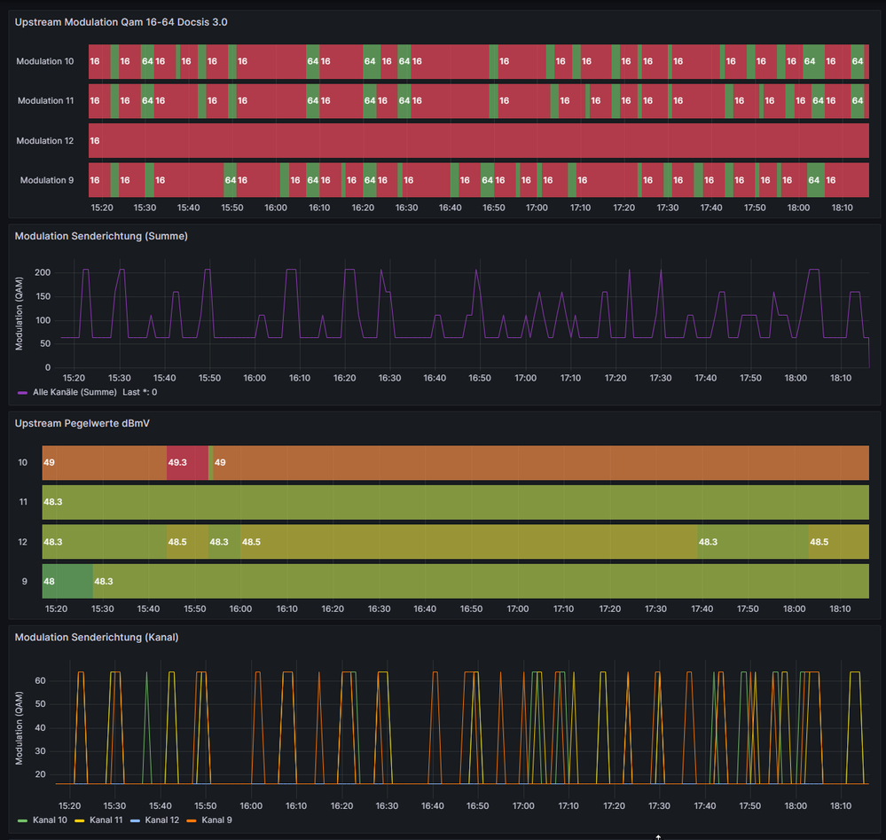886x840 pixels.
Task: Select the green 48 segment in row 9
Action: (x=67, y=581)
